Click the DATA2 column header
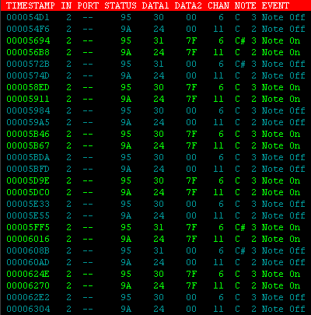 click(188, 5)
